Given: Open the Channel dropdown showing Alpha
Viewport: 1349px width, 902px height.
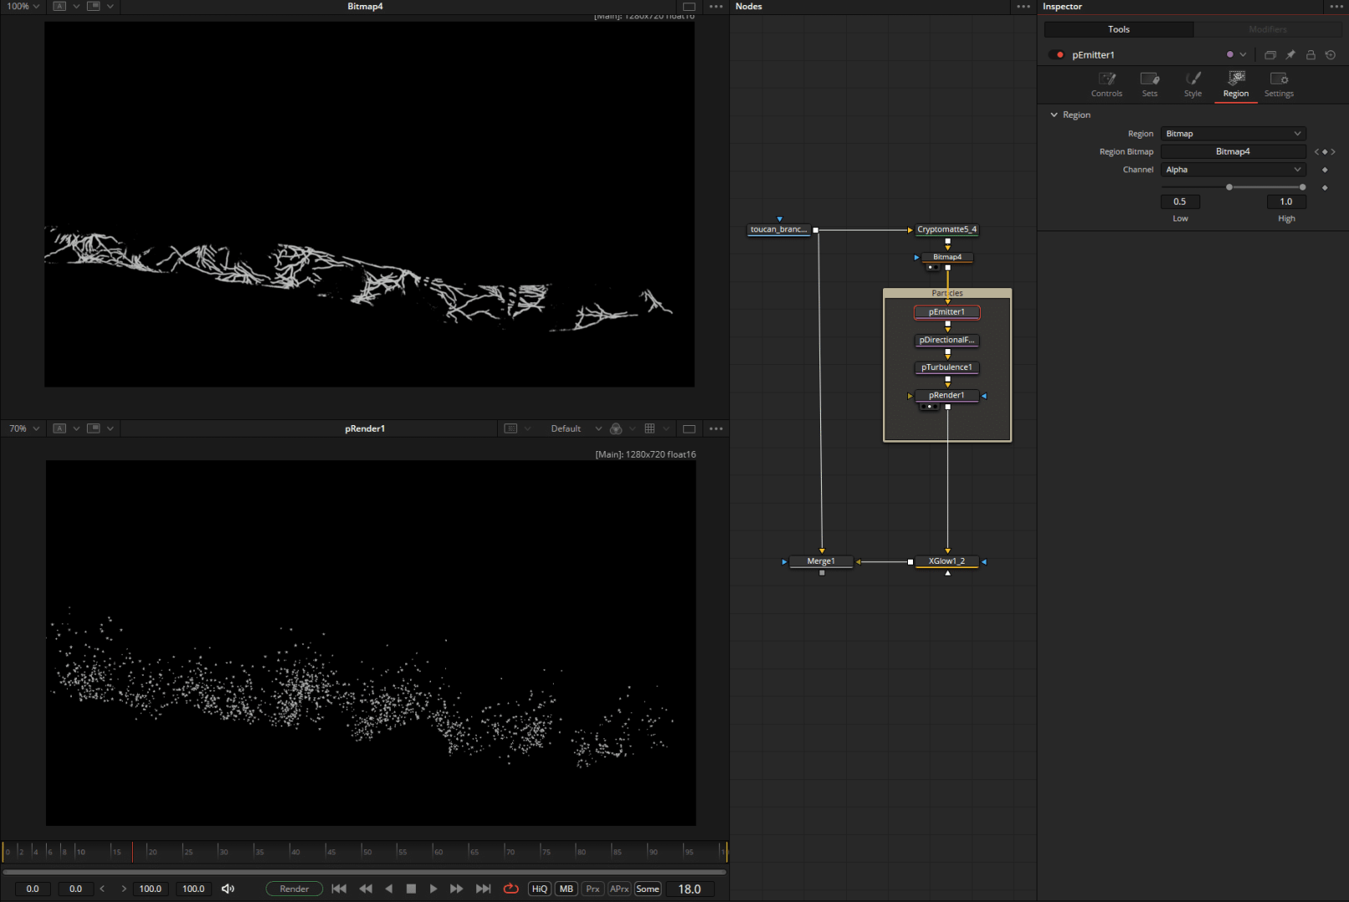Looking at the screenshot, I should pyautogui.click(x=1233, y=170).
